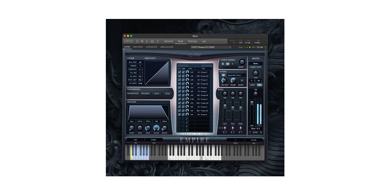Click the LEGATO performance button

[157, 94]
